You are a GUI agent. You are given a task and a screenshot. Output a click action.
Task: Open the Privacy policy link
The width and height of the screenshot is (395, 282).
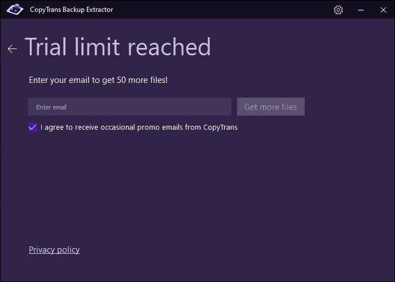click(x=54, y=250)
